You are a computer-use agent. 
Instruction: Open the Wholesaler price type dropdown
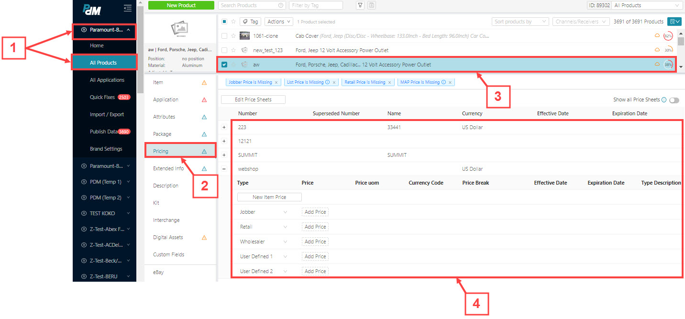click(x=264, y=242)
